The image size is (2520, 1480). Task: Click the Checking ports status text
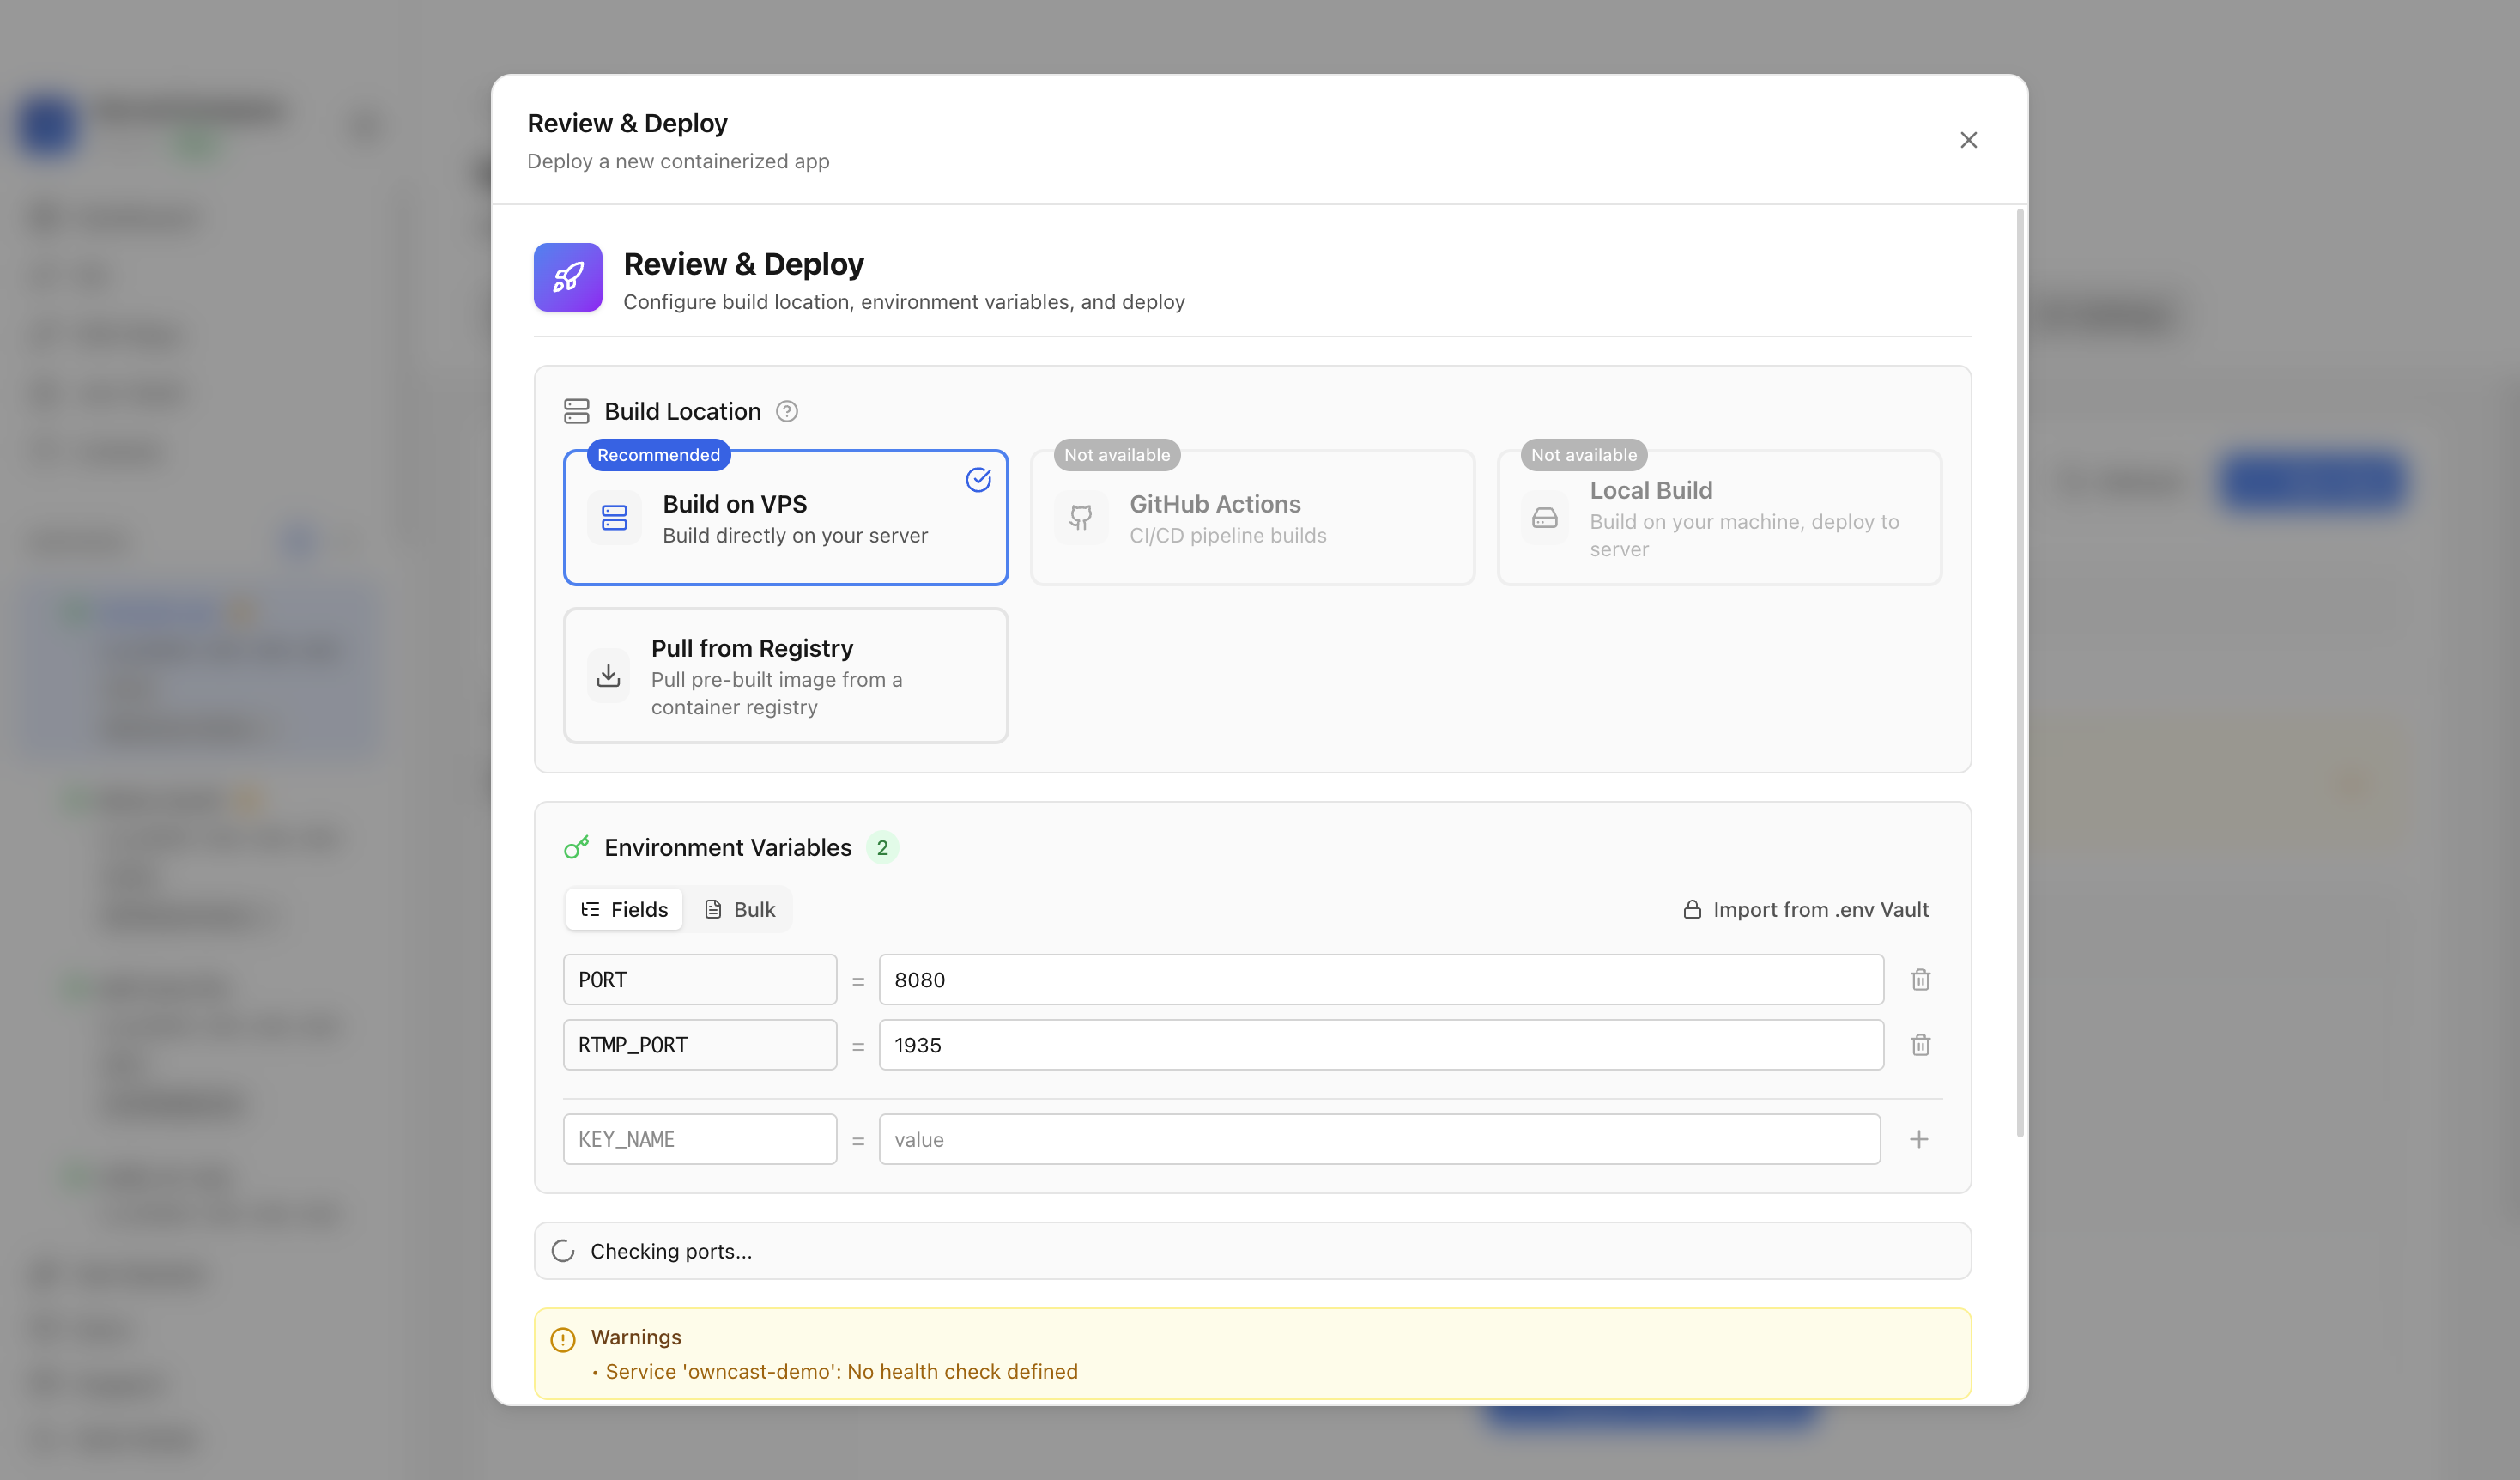point(671,1251)
